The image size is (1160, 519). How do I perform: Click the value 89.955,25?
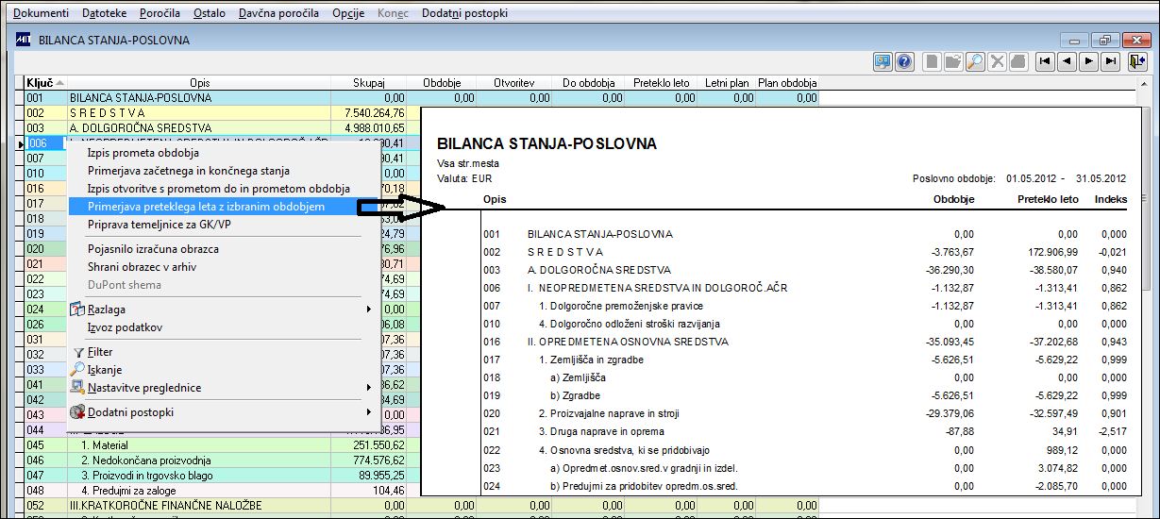(380, 476)
